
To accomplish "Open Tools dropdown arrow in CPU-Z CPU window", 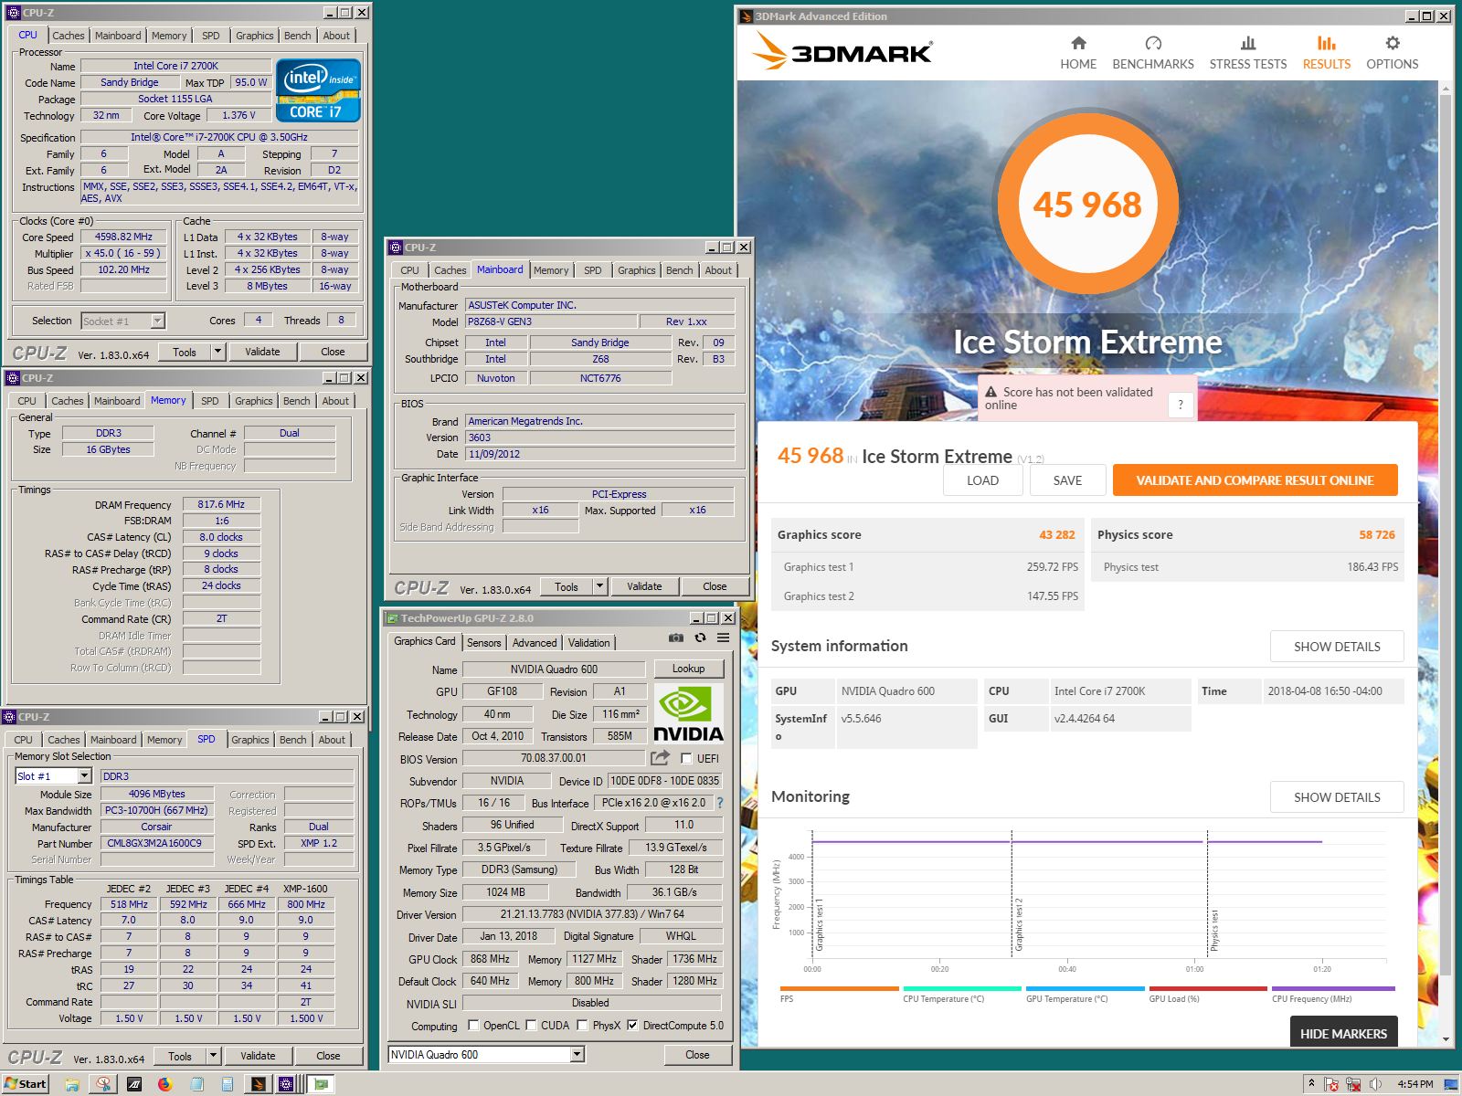I will coord(217,352).
